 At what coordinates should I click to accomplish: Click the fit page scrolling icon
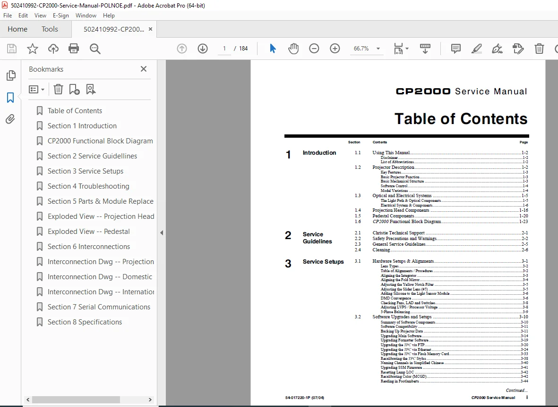tap(398, 48)
